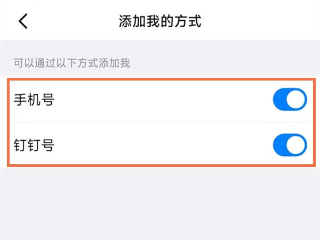Tap the white knob on 手机号 toggle
Viewport: 320px width, 240px height.
(x=297, y=100)
